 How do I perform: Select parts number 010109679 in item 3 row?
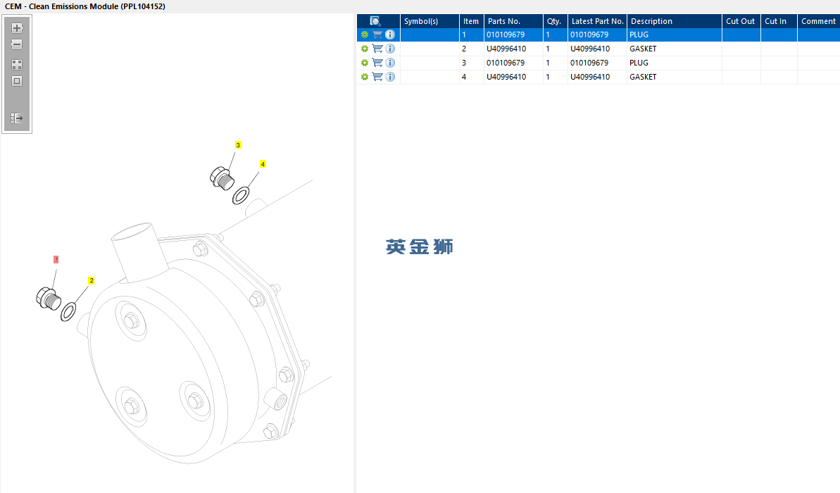click(x=506, y=63)
